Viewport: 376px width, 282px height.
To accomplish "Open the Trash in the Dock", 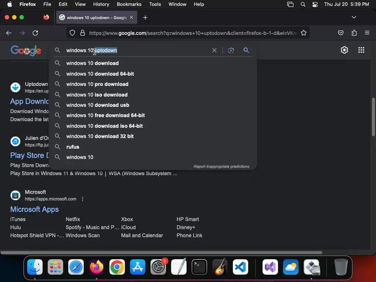I will (341, 267).
